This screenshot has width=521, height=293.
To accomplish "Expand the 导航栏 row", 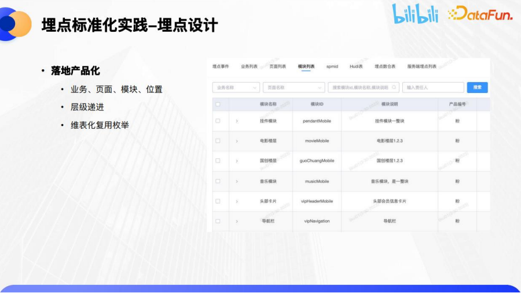I will click(237, 221).
